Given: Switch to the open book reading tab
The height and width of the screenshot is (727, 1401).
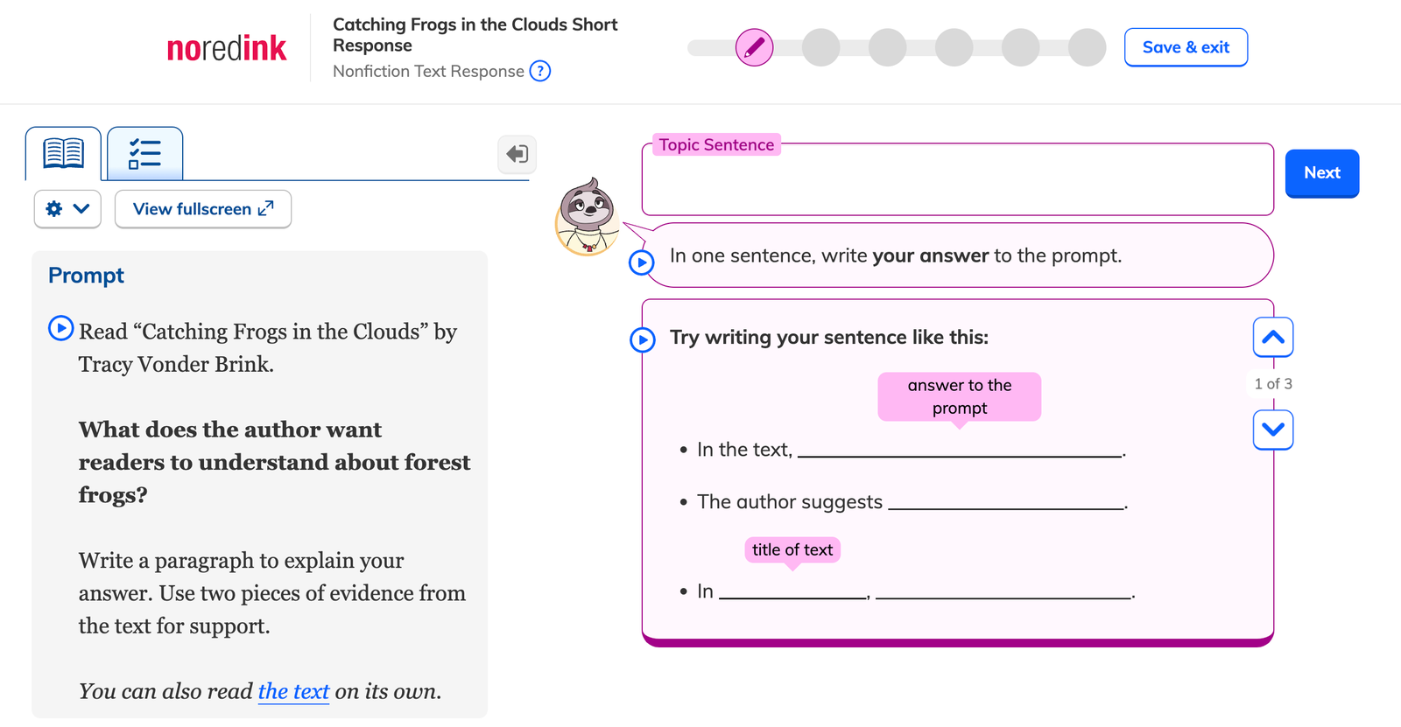Looking at the screenshot, I should click(63, 153).
